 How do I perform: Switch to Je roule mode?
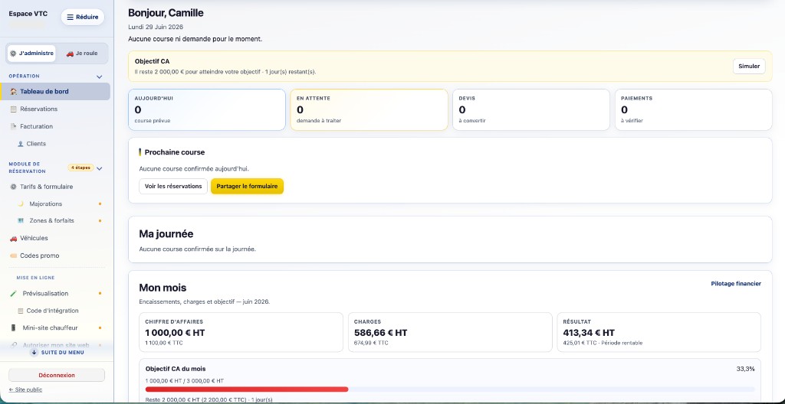(x=81, y=54)
